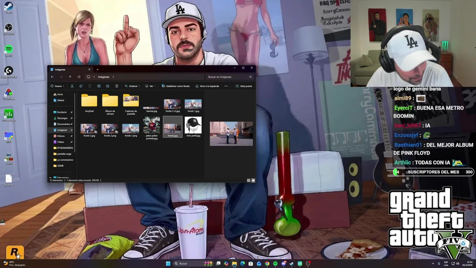Collapse the Este equipo tree node
The height and width of the screenshot is (268, 476).
pyautogui.click(x=50, y=178)
